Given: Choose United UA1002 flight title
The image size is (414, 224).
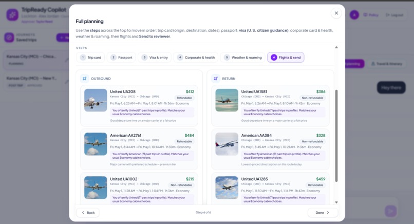Looking at the screenshot, I should 124,179.
